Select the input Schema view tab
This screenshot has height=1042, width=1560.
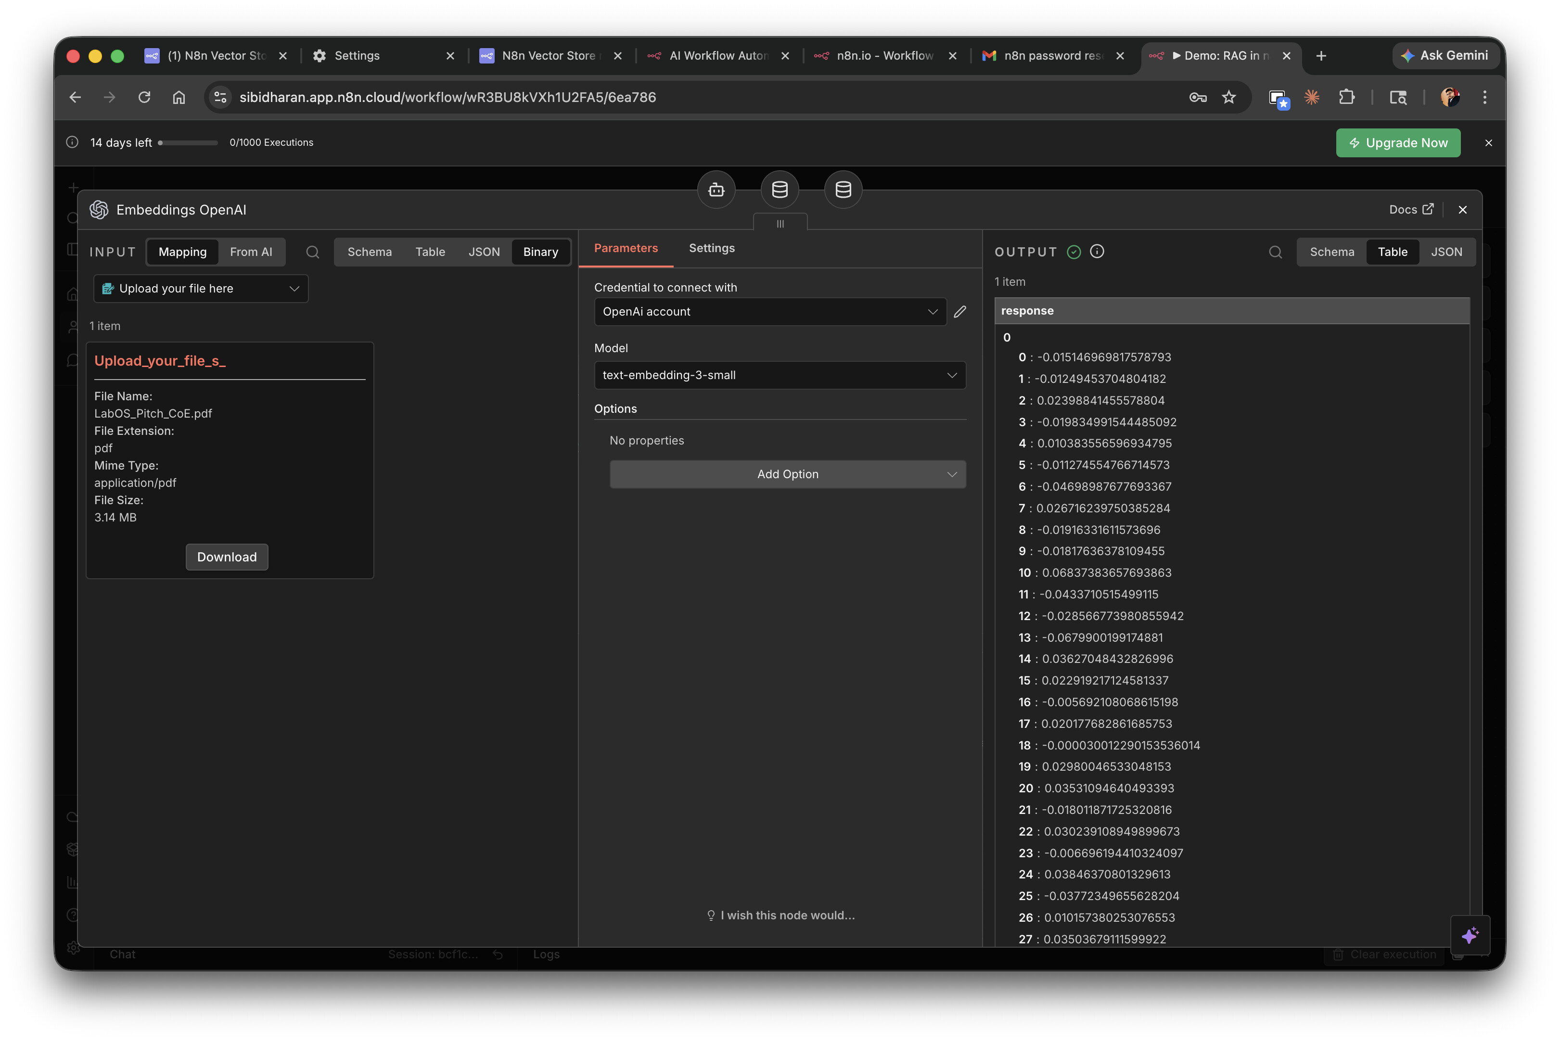pyautogui.click(x=369, y=252)
